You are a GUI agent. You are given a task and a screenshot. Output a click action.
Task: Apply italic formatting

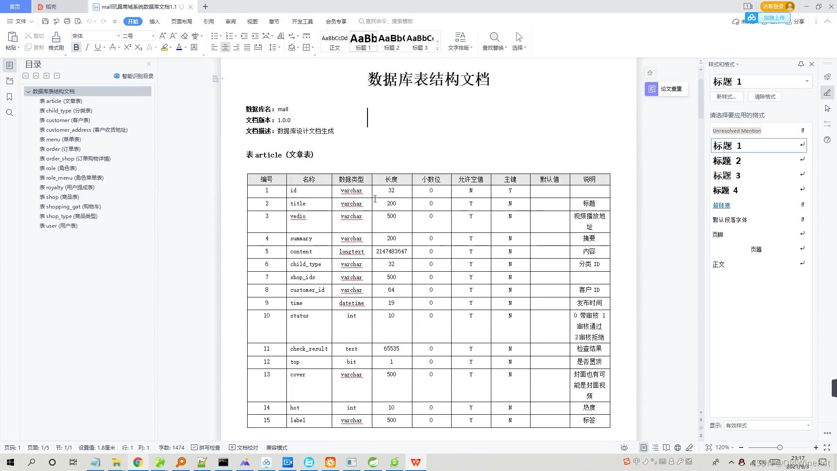tap(87, 47)
